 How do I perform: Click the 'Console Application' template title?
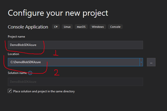pos(28,27)
